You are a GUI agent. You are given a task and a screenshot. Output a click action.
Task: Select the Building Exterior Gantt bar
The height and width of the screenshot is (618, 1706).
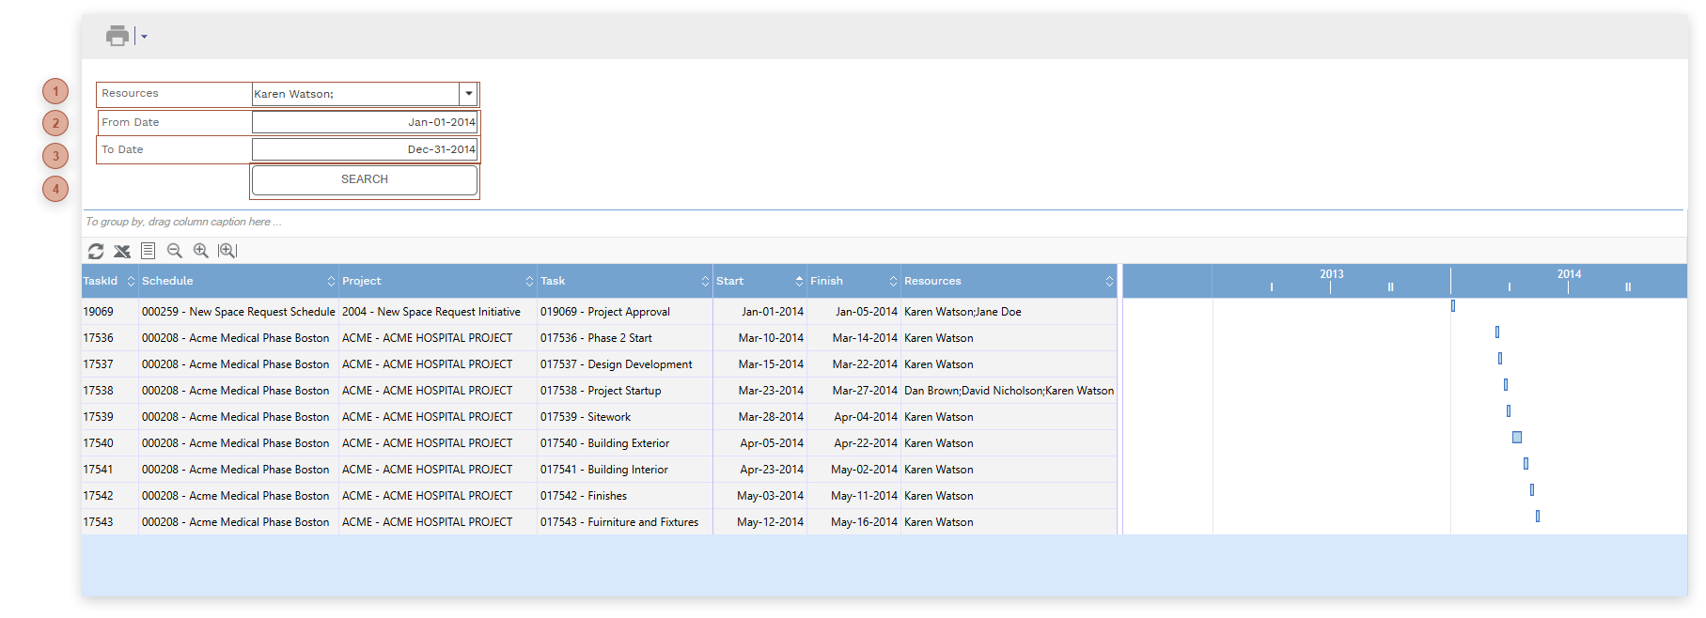(1516, 438)
